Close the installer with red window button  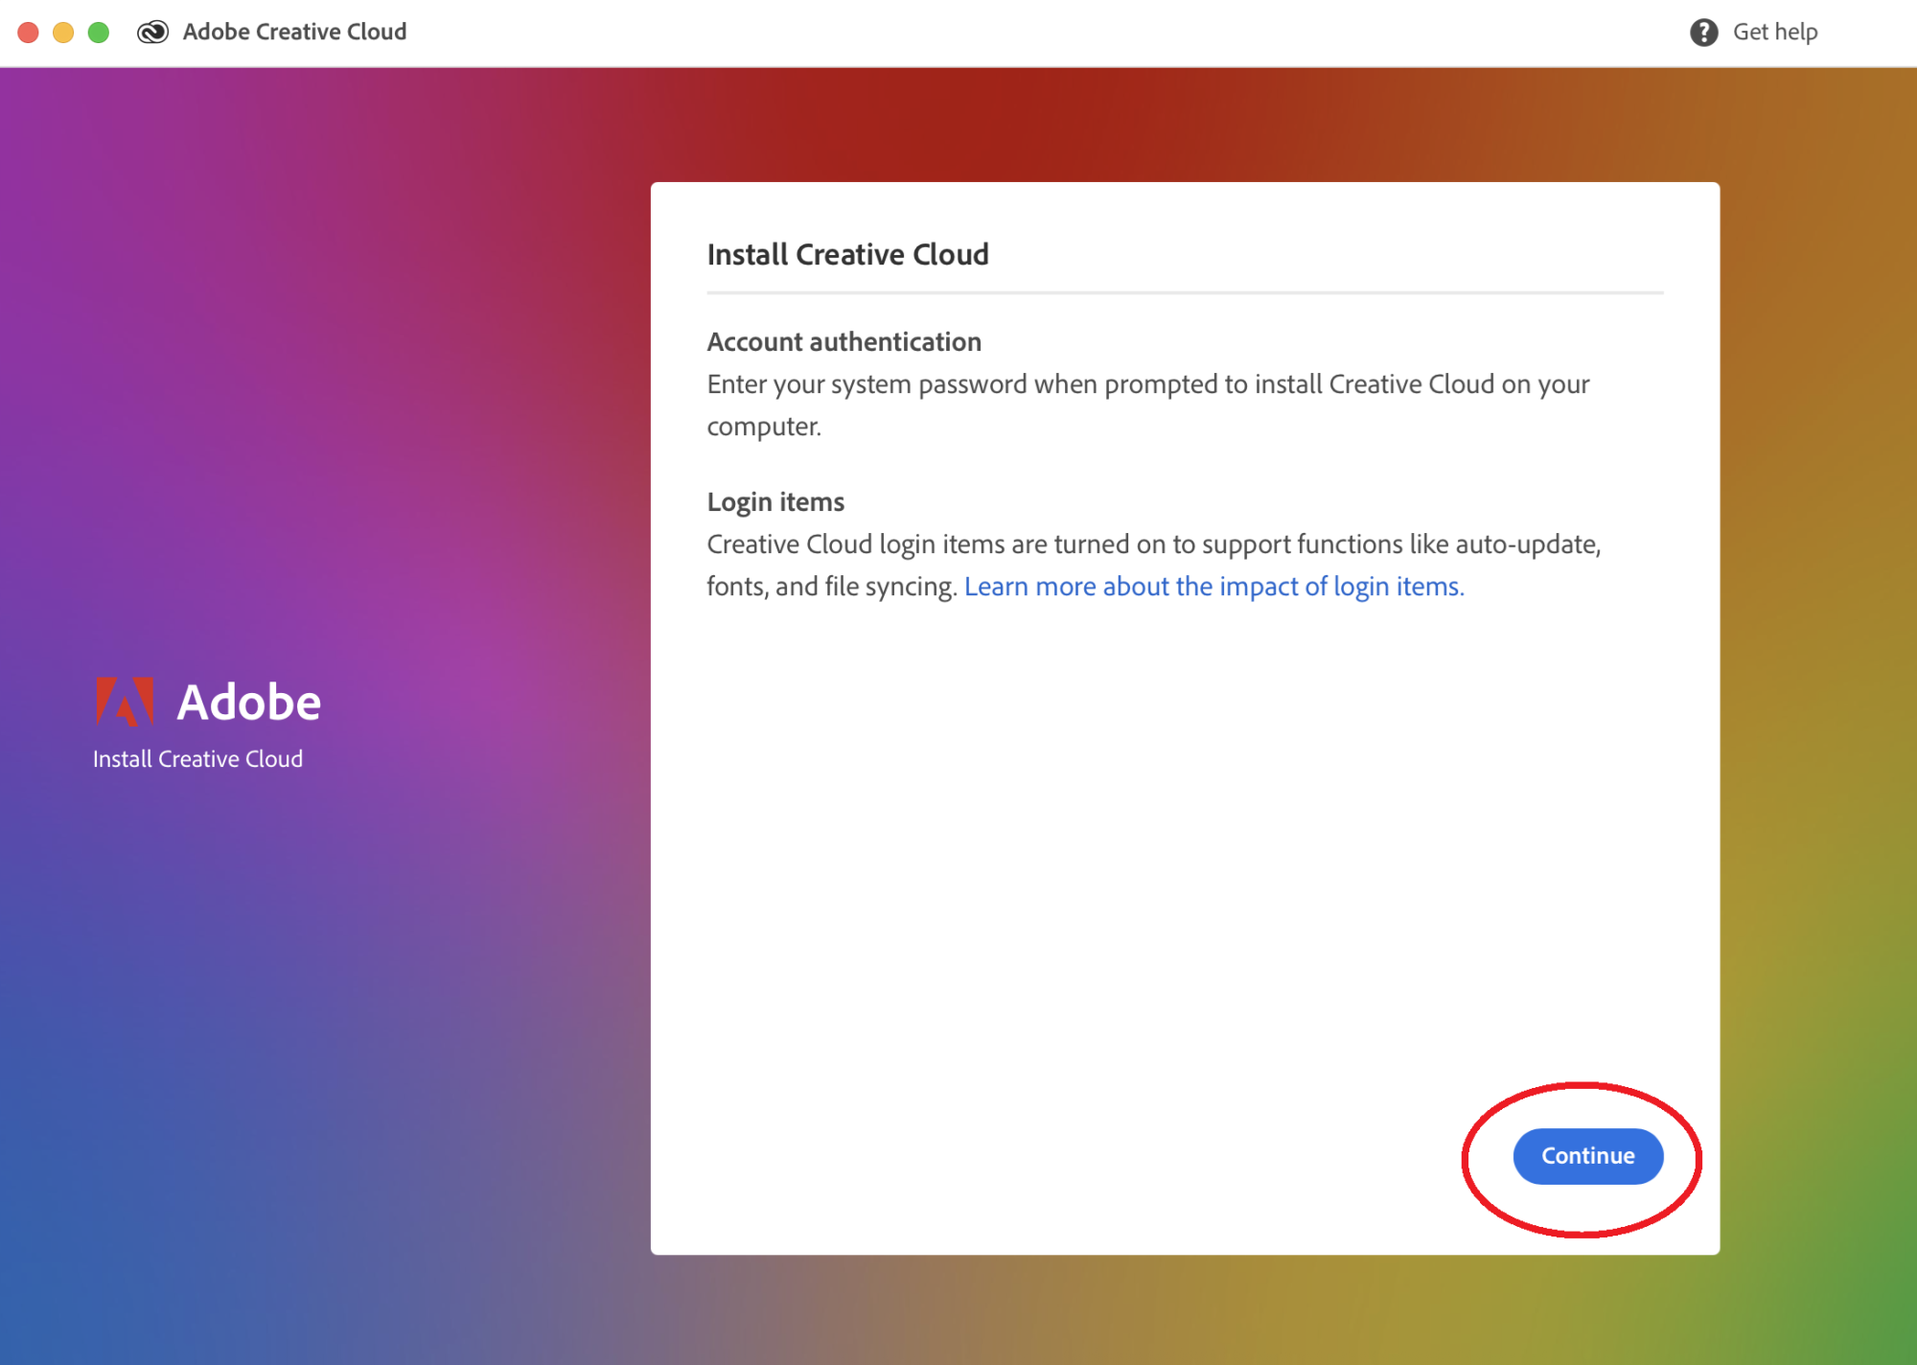coord(29,33)
